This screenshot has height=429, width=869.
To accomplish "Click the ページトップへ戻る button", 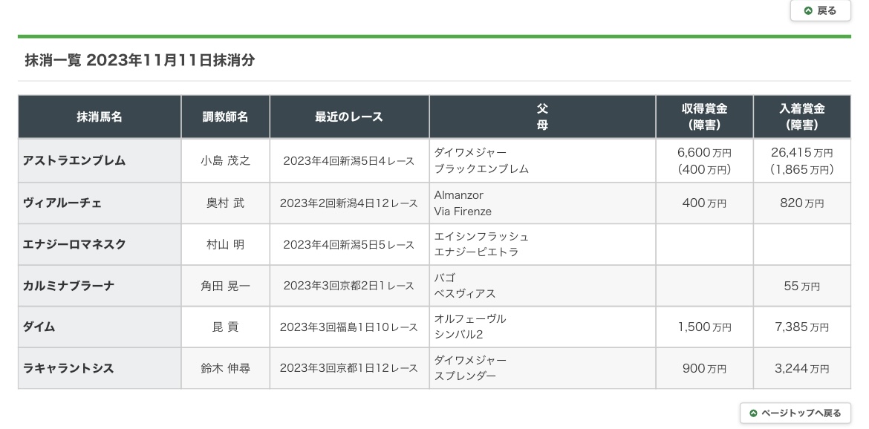I will [795, 413].
